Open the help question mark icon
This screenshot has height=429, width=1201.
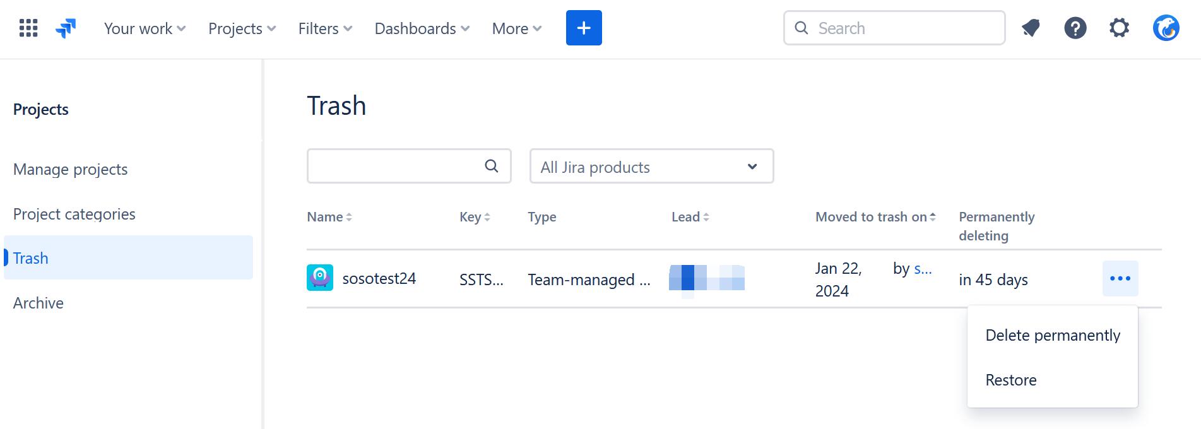pos(1075,28)
